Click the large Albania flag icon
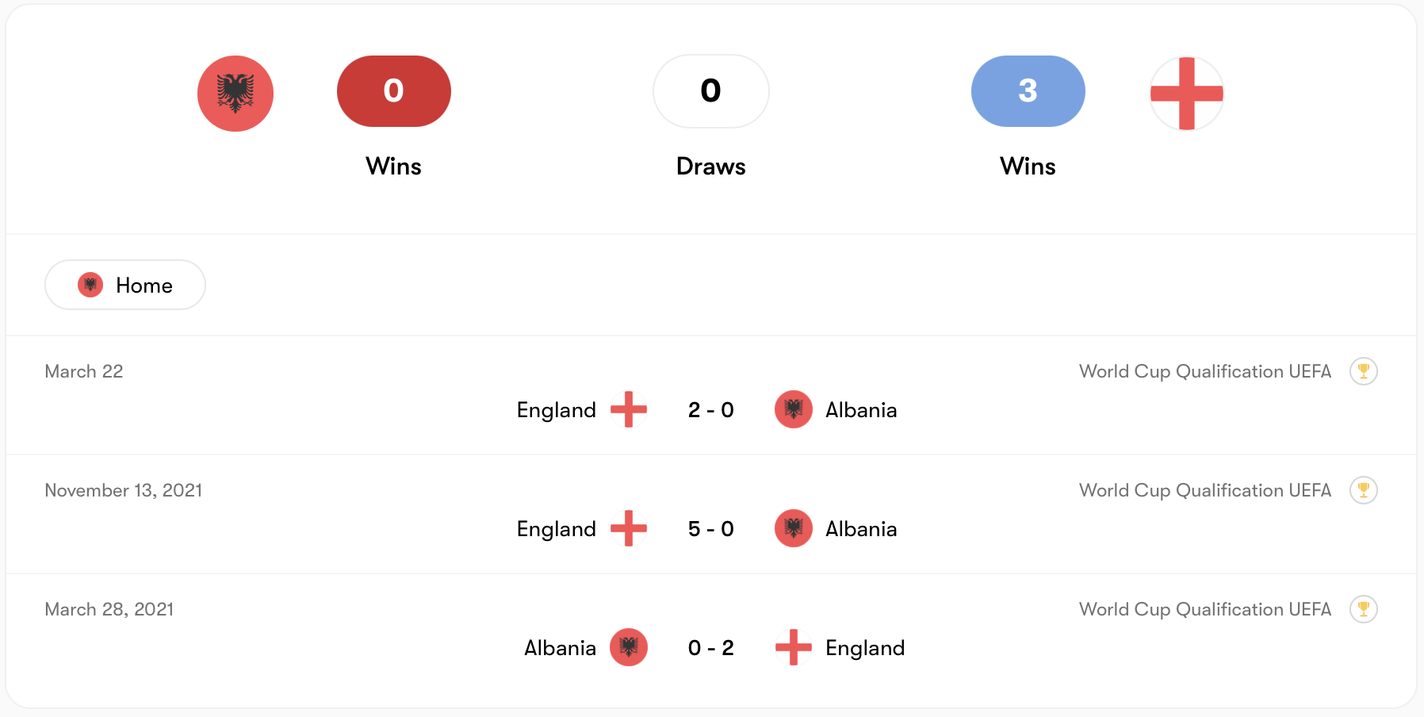The image size is (1424, 717). pos(235,94)
